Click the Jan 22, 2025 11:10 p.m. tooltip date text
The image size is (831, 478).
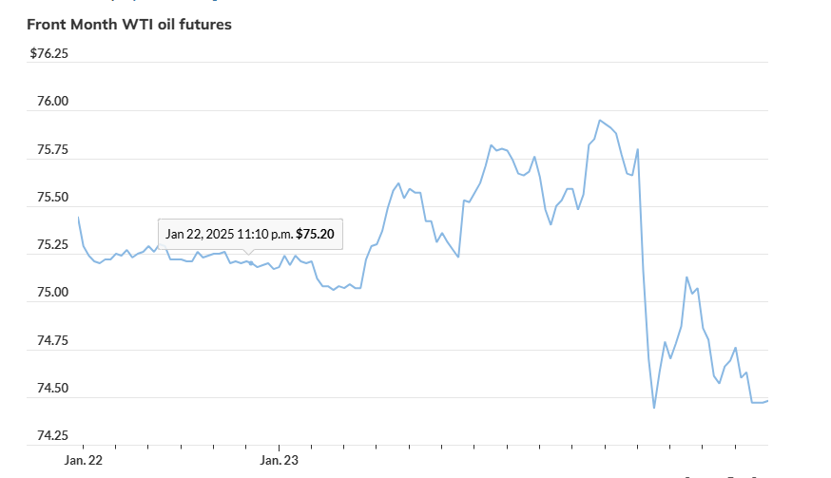(x=228, y=233)
